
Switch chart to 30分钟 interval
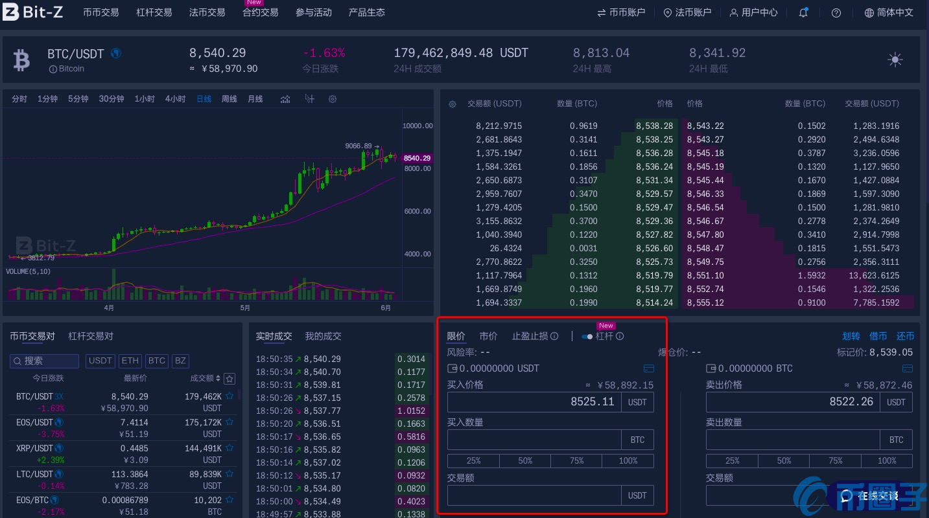click(x=112, y=99)
